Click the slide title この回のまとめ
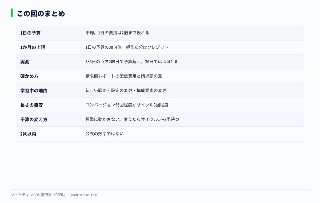Image resolution: width=320 pixels, height=203 pixels. click(41, 13)
